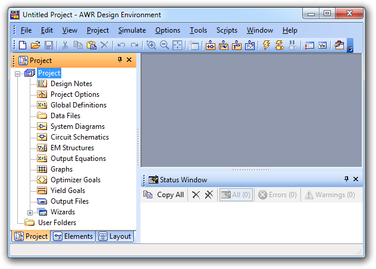Open the View menu

point(70,30)
